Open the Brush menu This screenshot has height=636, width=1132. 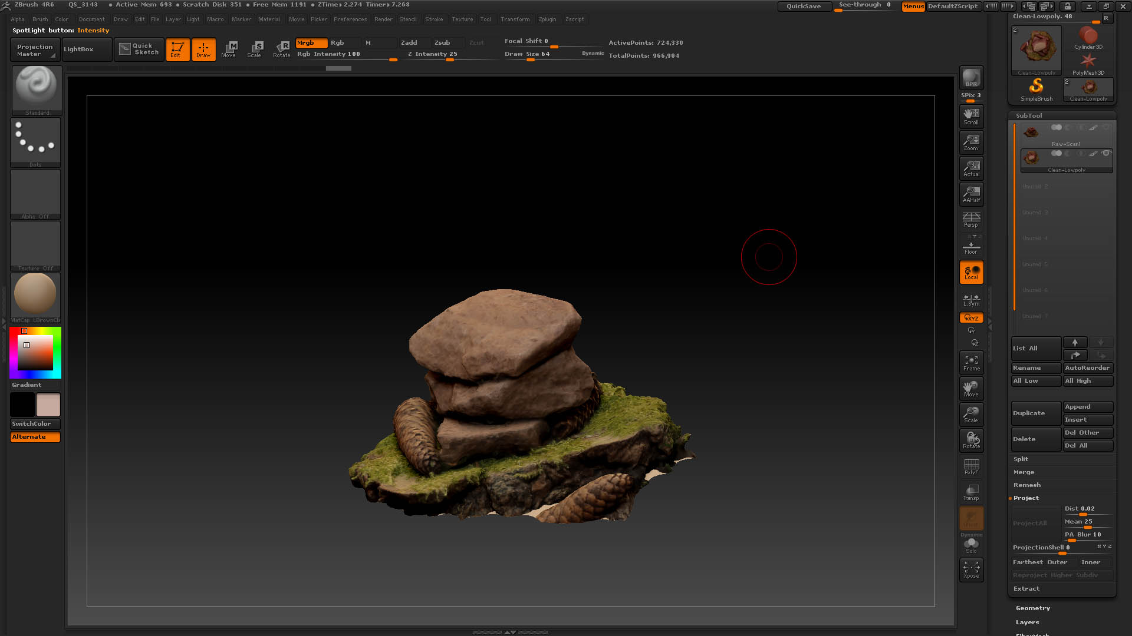[40, 19]
